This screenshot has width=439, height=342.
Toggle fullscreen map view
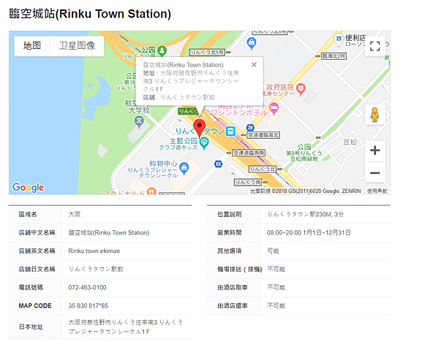coord(375,46)
